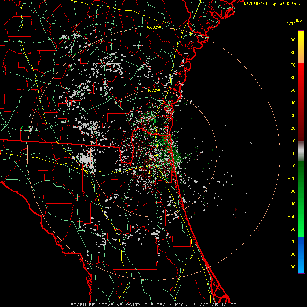Click the '70' value on the velocity scale
The image size is (307, 307).
[293, 65]
